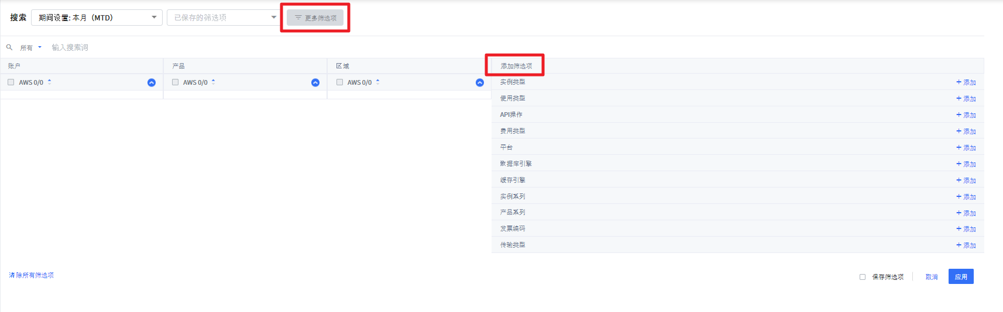Click 取消 to cancel filters
1003x312 pixels.
[x=932, y=277]
